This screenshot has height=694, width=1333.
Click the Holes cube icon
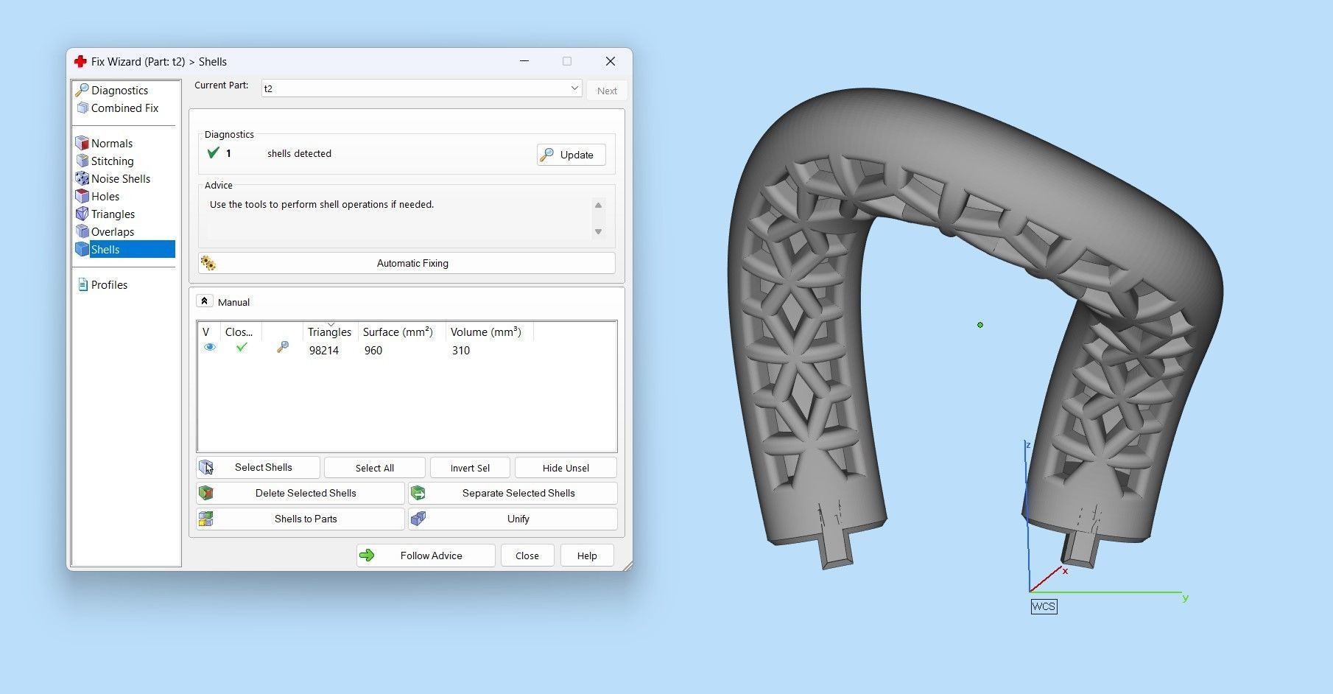click(82, 196)
